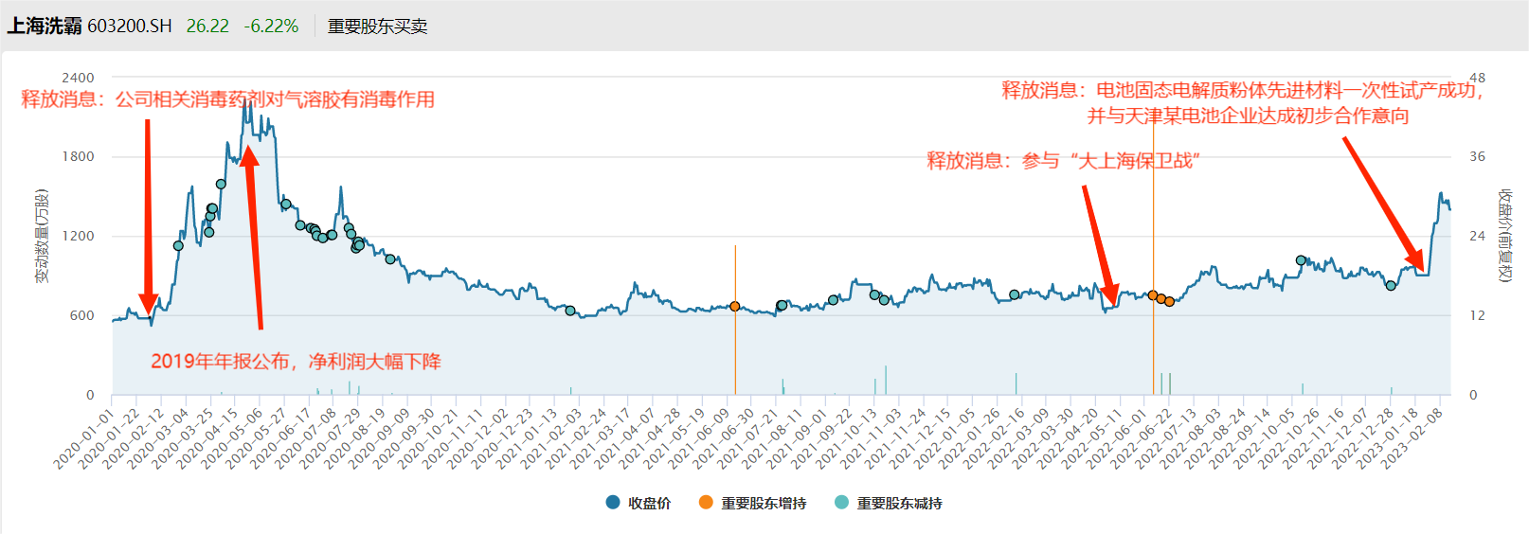Click the 上海洗霸 stock name
Viewport: 1529px width, 534px height.
(45, 27)
